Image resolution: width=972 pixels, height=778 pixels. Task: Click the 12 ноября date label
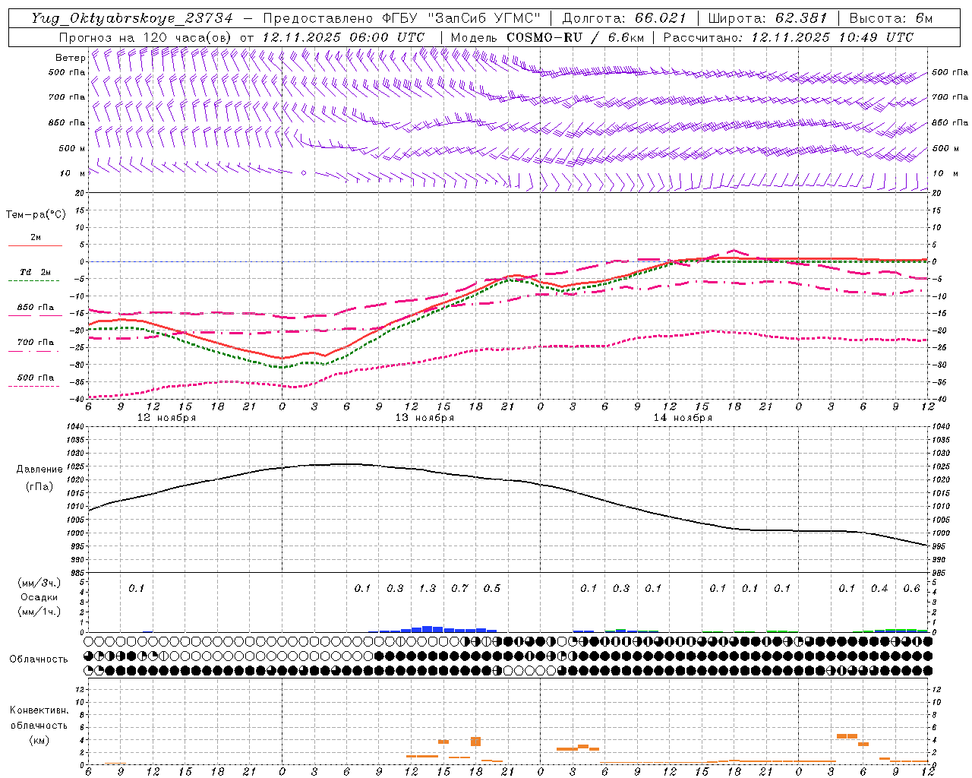tap(166, 418)
